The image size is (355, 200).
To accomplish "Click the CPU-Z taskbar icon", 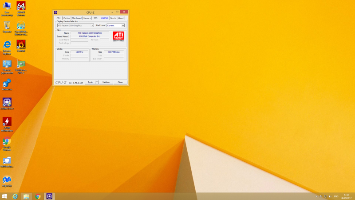I will (x=49, y=196).
